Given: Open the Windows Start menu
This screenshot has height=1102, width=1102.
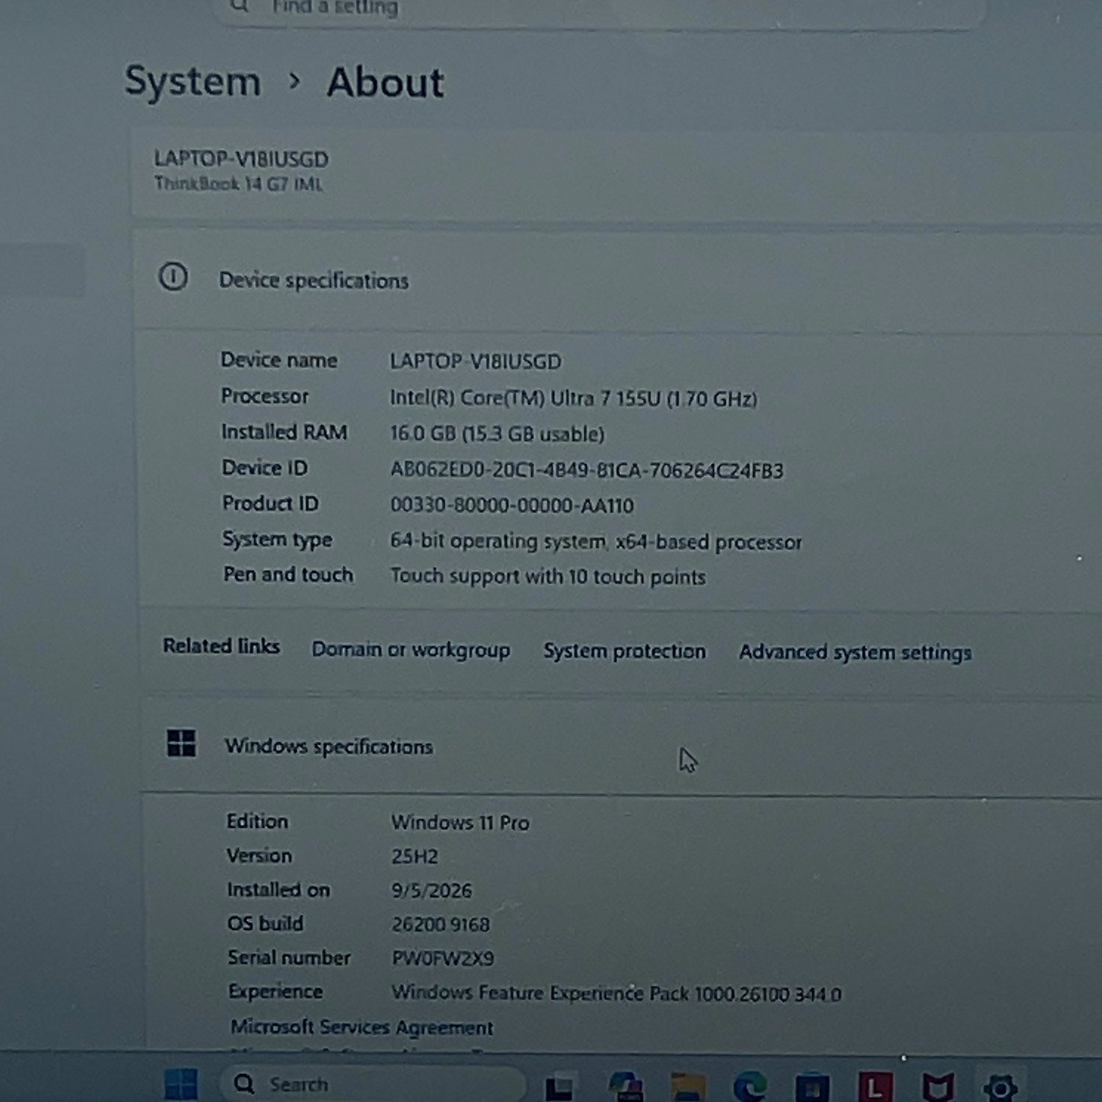Looking at the screenshot, I should click(x=181, y=1085).
